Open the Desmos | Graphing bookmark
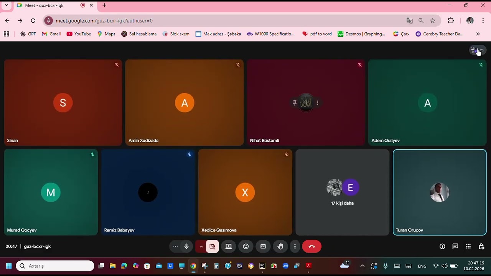The image size is (491, 276). [x=361, y=34]
